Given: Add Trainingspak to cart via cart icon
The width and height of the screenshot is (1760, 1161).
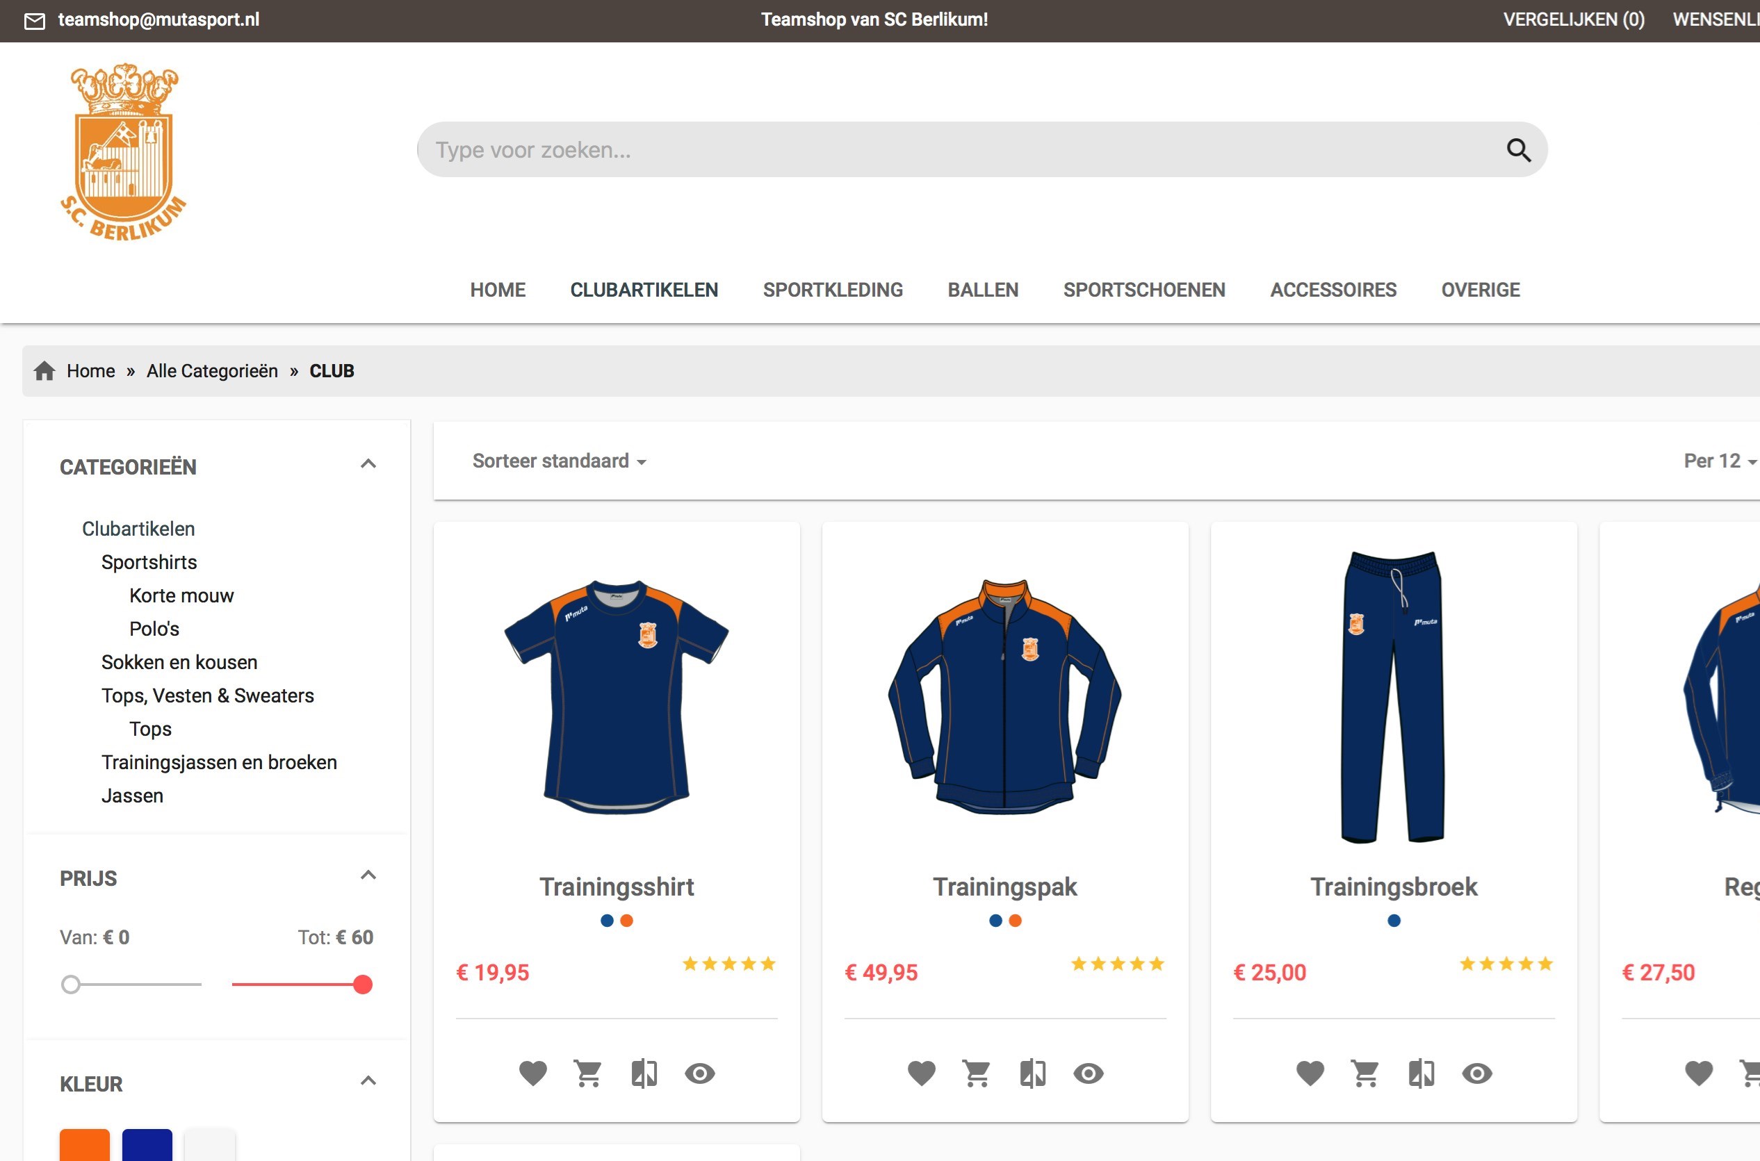Looking at the screenshot, I should click(x=977, y=1073).
